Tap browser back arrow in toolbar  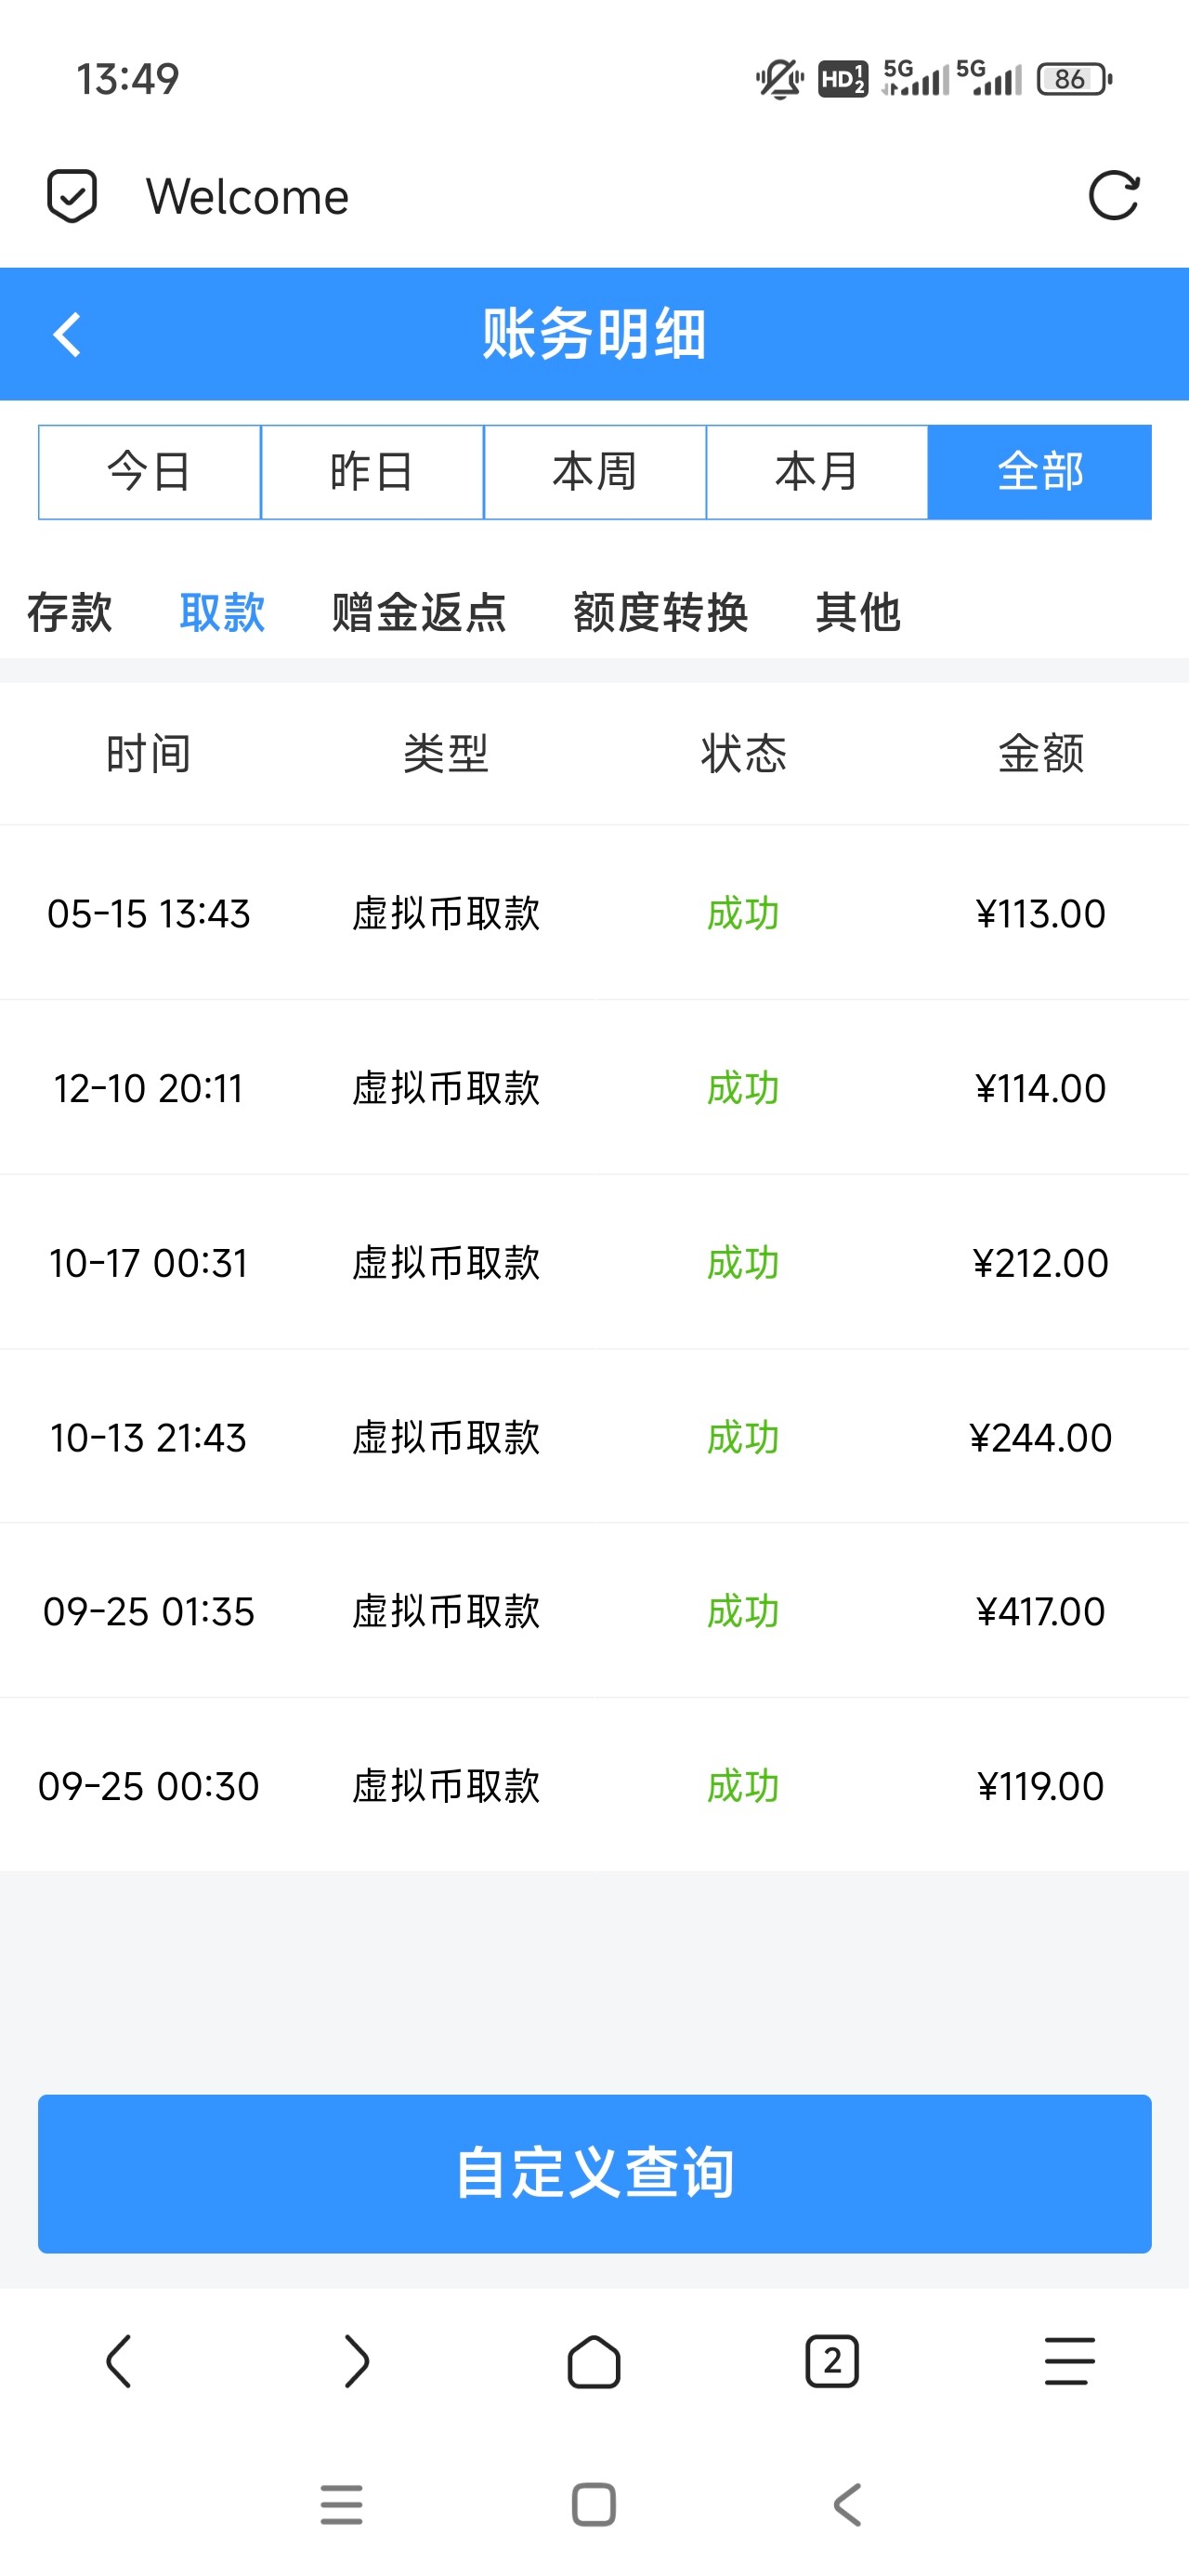119,2361
